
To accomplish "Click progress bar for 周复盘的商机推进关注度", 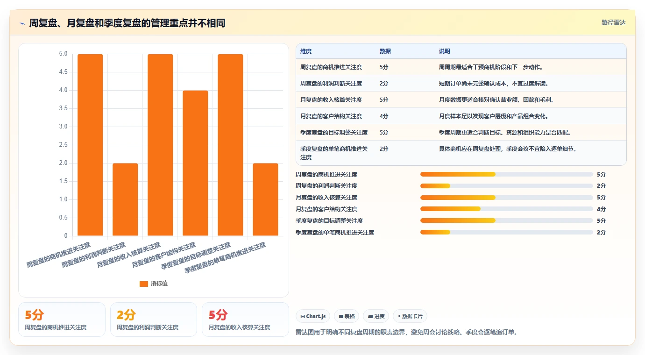I will click(x=506, y=174).
